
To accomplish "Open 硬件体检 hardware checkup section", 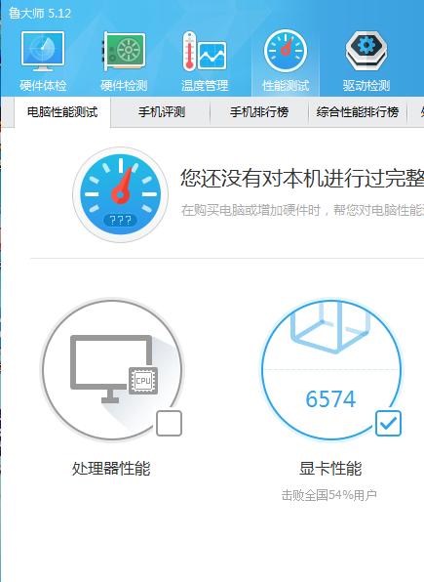I will [x=43, y=62].
